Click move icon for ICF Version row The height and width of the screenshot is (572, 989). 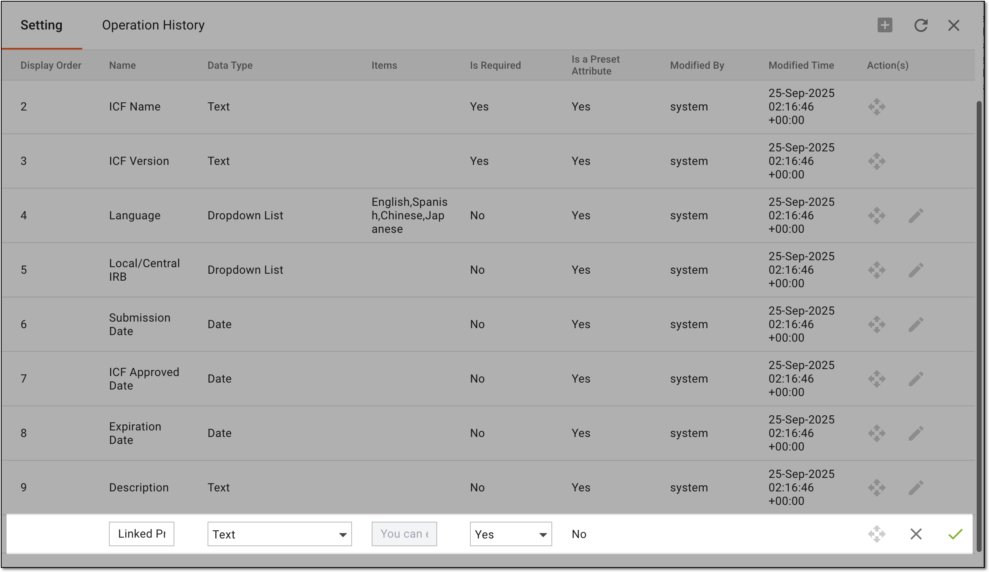(876, 161)
